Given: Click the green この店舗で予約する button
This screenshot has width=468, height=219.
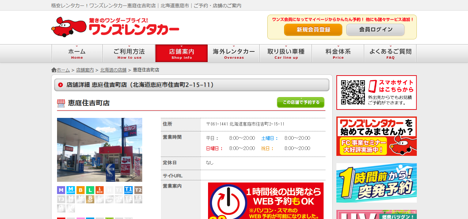Looking at the screenshot, I should click(301, 103).
